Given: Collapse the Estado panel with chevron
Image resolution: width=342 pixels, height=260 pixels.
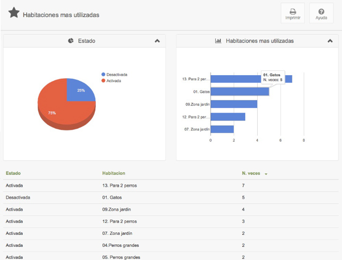Looking at the screenshot, I should pos(157,41).
